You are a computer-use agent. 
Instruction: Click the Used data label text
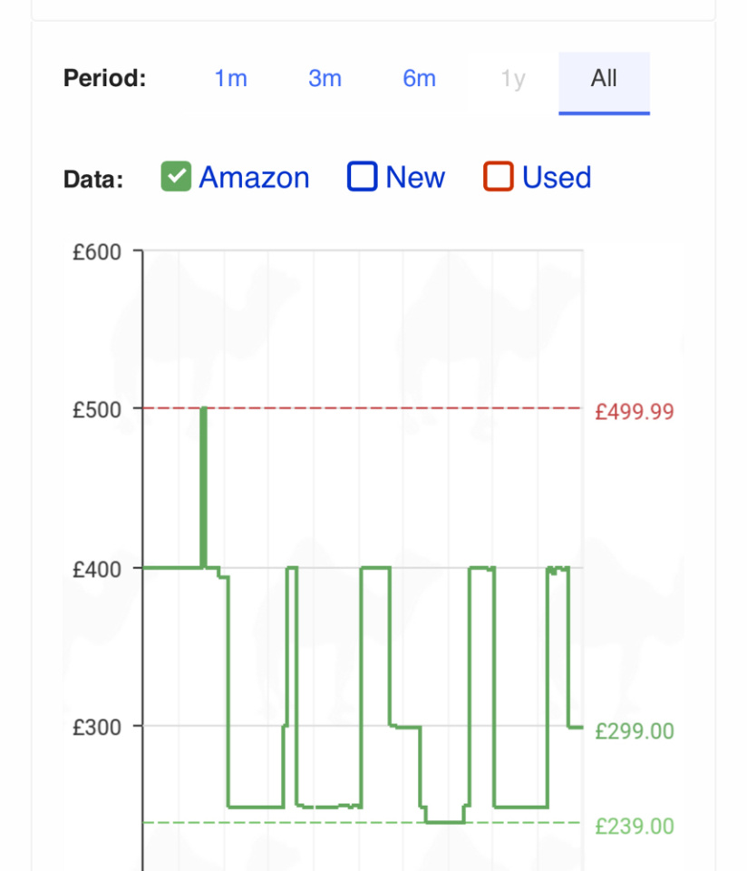coord(557,177)
